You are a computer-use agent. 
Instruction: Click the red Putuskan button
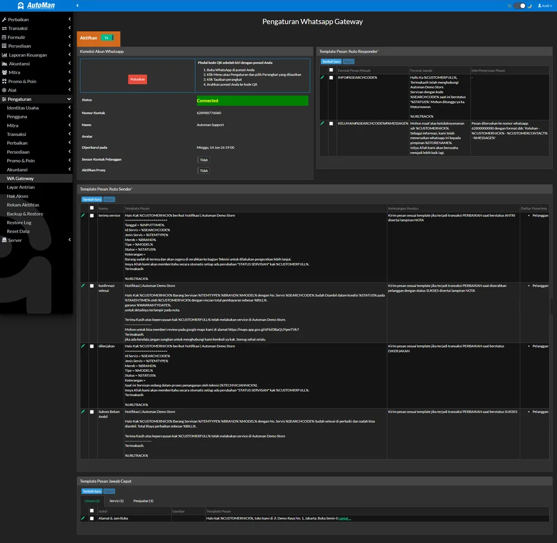coord(138,79)
